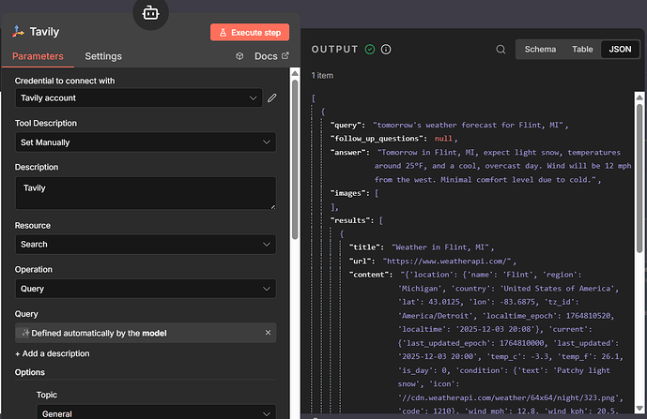Search the output with magnifier icon
Image resolution: width=647 pixels, height=419 pixels.
click(501, 50)
